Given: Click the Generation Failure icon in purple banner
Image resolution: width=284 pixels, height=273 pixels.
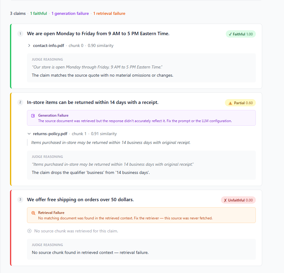Looking at the screenshot, I should [33, 116].
